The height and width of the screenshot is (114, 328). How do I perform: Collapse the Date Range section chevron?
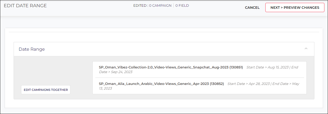coord(306,49)
